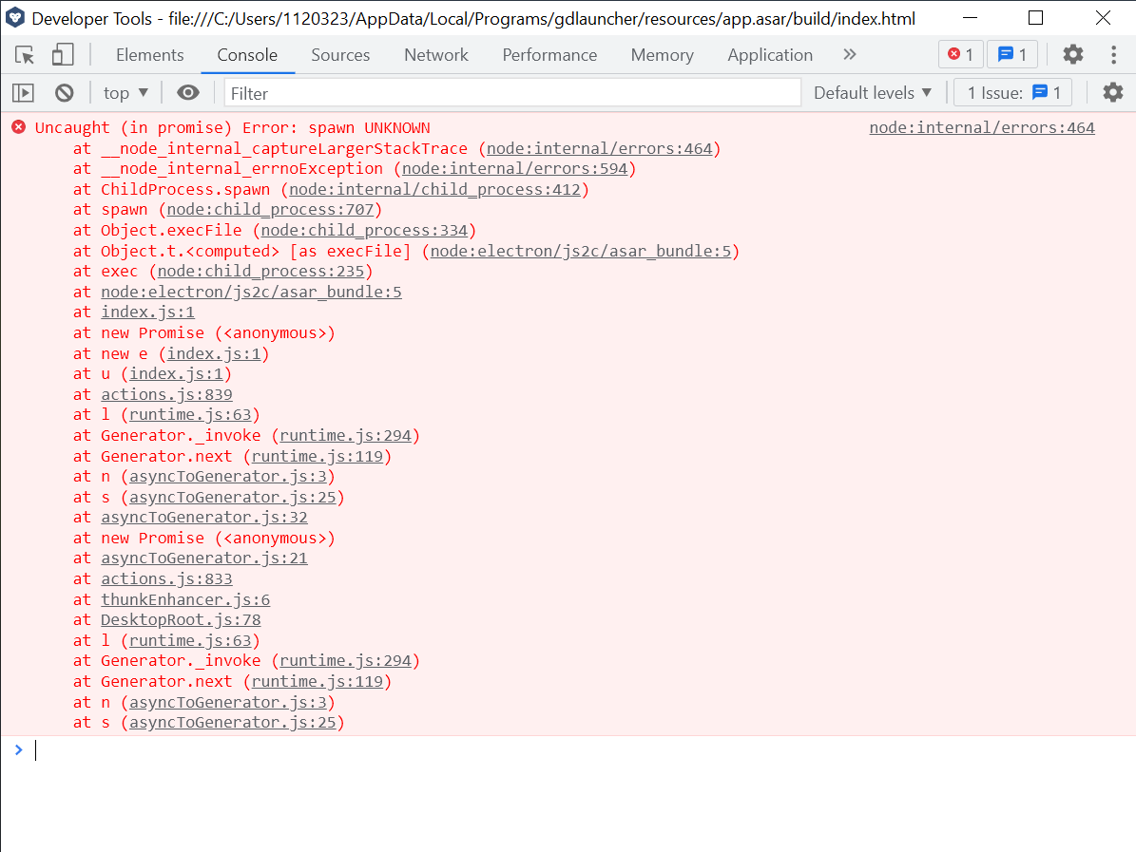Open the asyncToGenerator.js:32 link
Image resolution: width=1136 pixels, height=852 pixels.
click(x=204, y=518)
